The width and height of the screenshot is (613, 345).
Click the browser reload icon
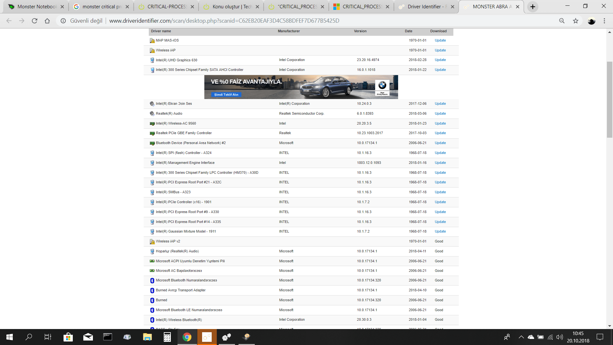34,21
